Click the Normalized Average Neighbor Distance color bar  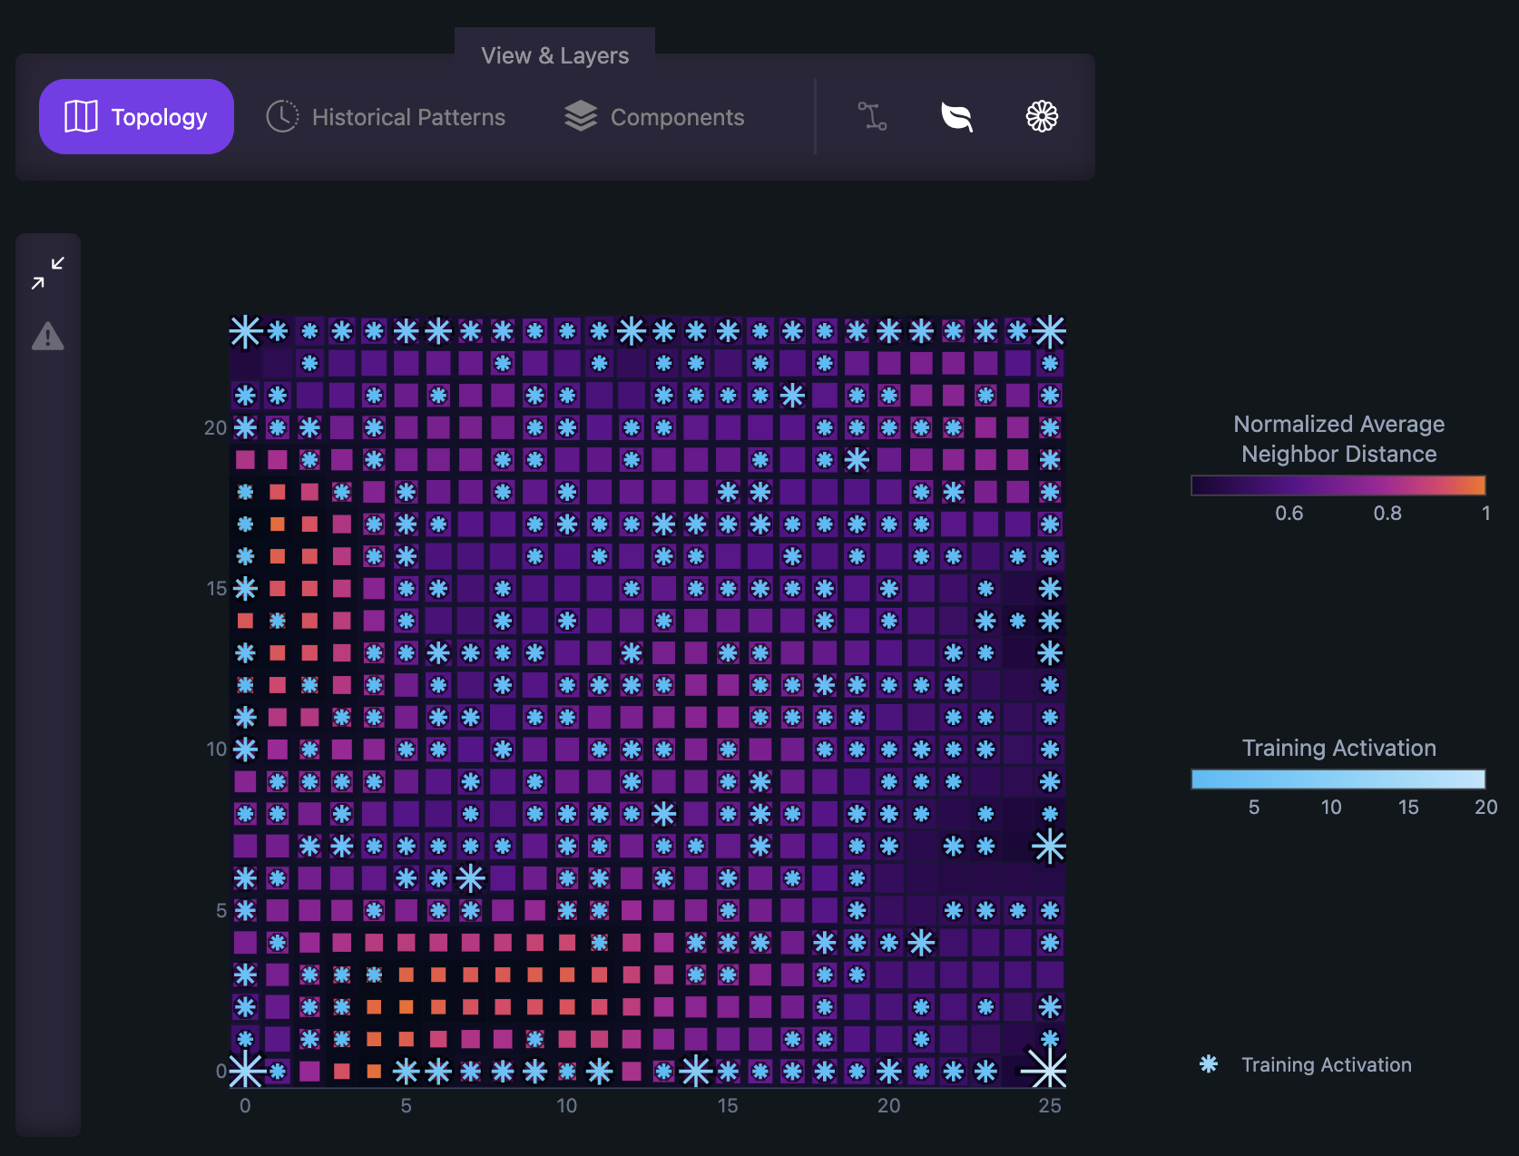1338,485
